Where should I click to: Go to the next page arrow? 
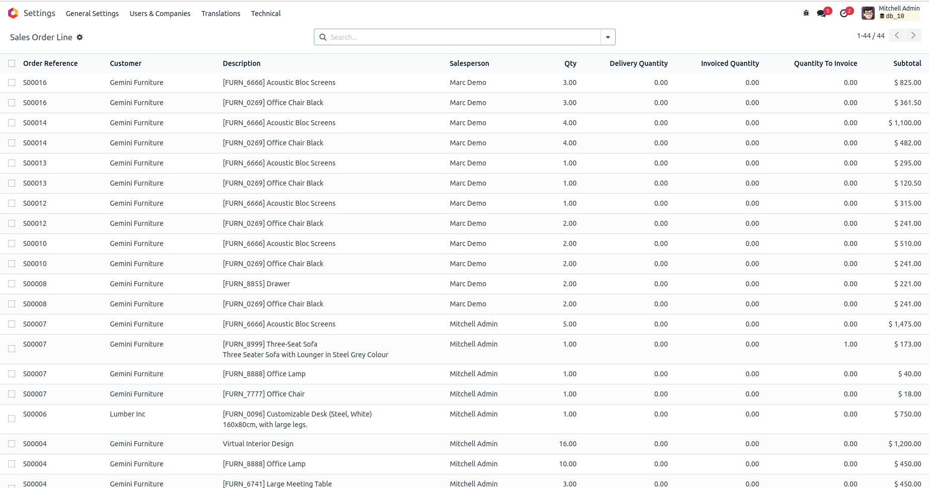point(913,35)
